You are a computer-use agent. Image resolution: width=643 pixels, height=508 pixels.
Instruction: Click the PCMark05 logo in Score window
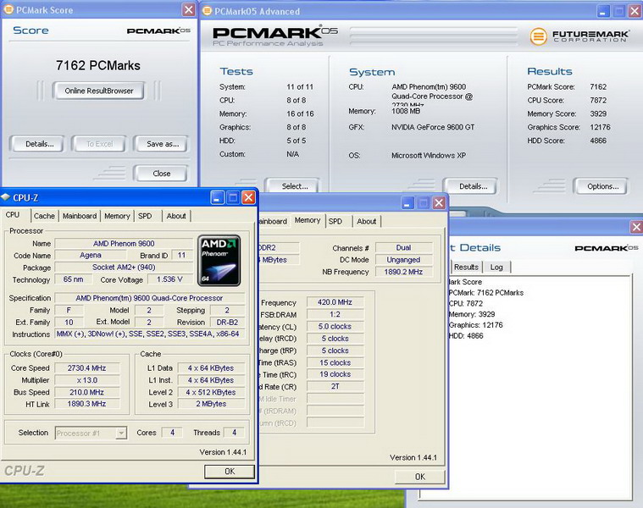click(x=158, y=30)
